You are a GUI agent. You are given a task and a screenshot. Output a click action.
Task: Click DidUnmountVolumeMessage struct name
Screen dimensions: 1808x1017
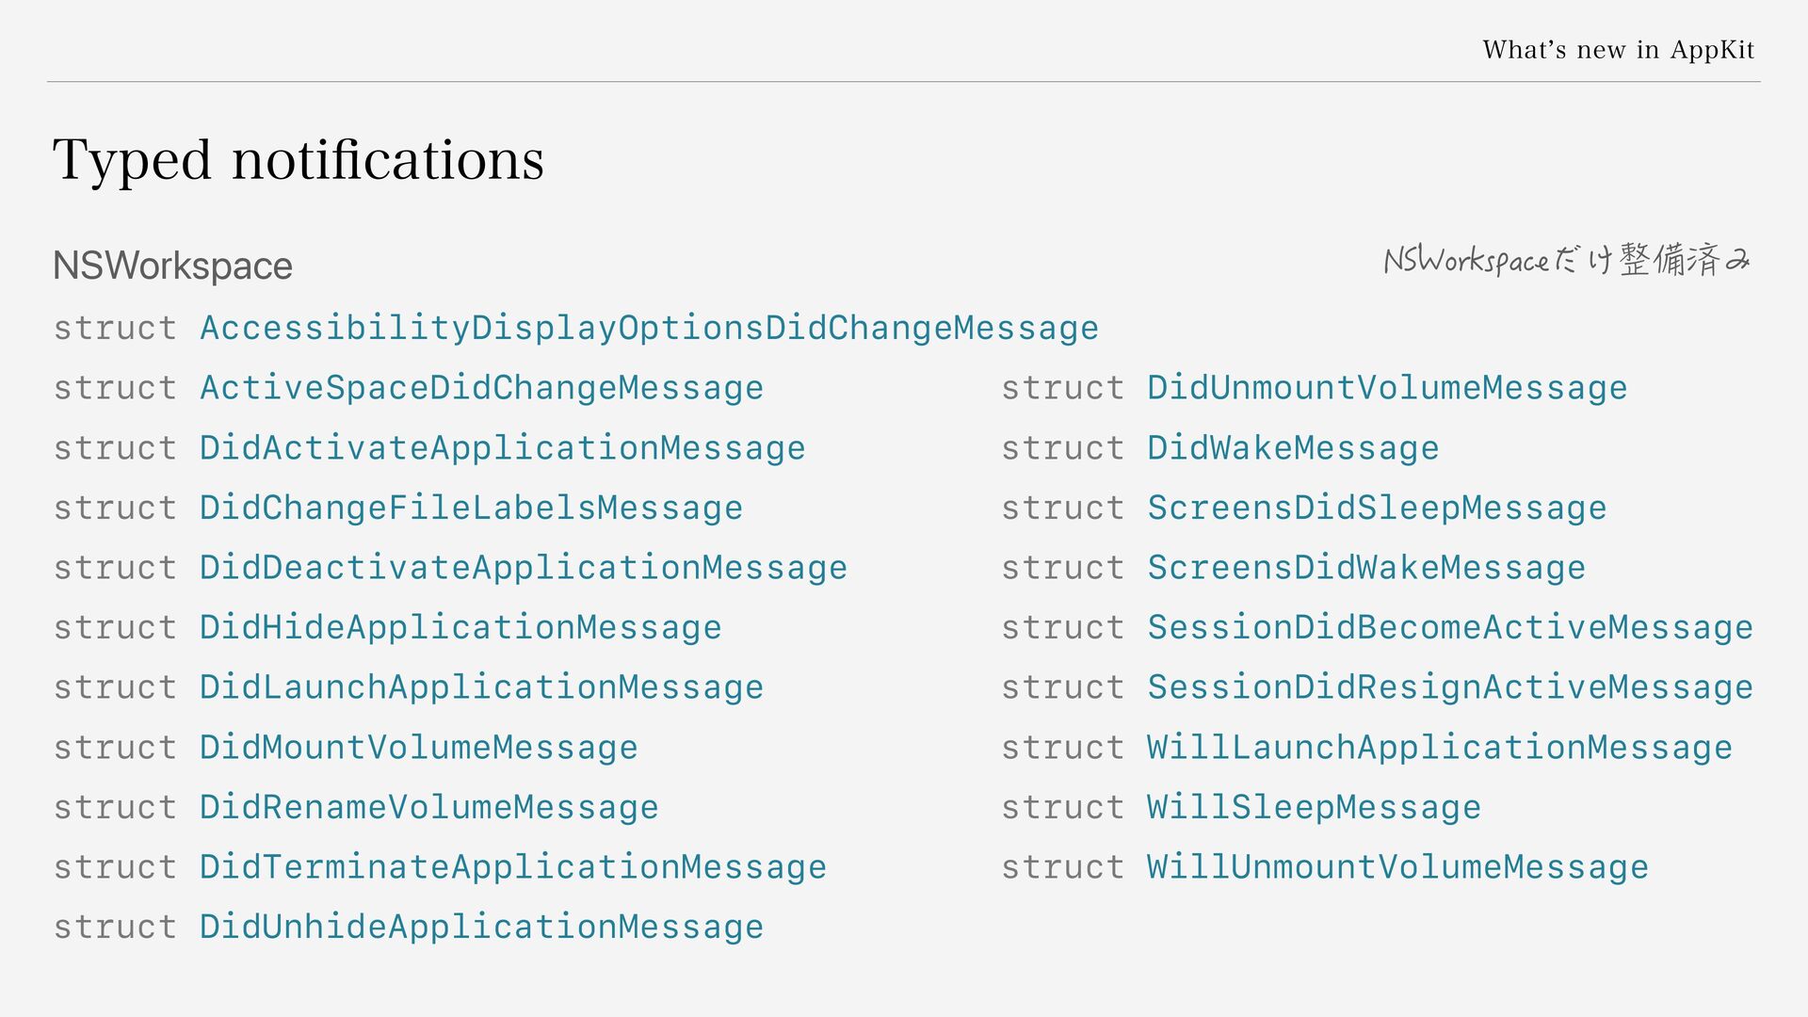(x=1387, y=389)
